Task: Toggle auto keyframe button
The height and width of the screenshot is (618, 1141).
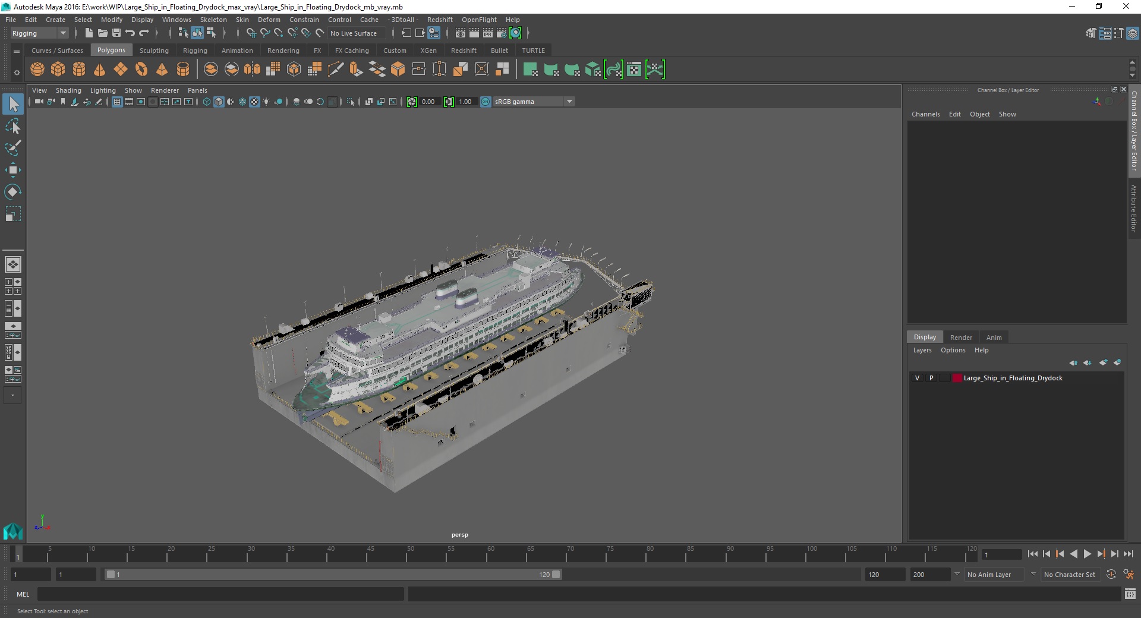Action: point(1111,575)
